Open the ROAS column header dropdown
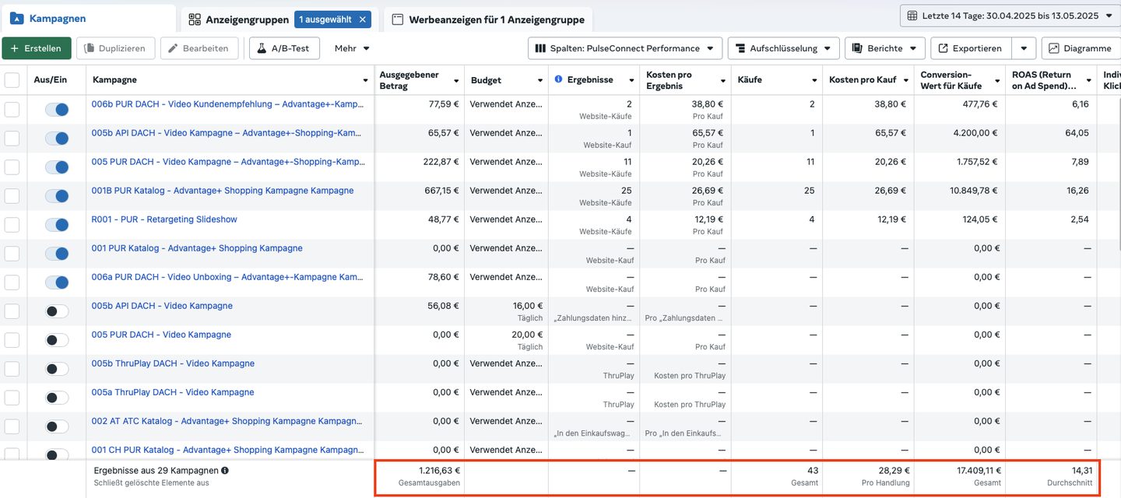 coord(1088,80)
